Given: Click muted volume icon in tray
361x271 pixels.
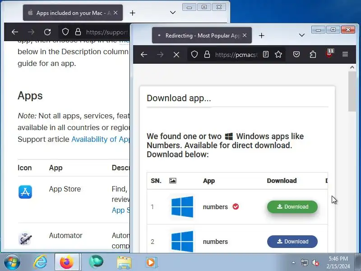Looking at the screenshot, I should click(x=315, y=262).
